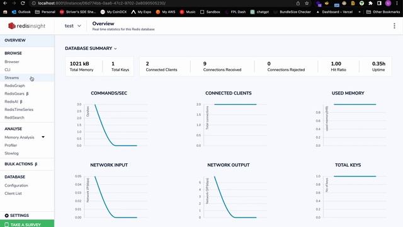Open the My AWS bookmark
Viewport: 403px width, 227px height.
point(166,12)
